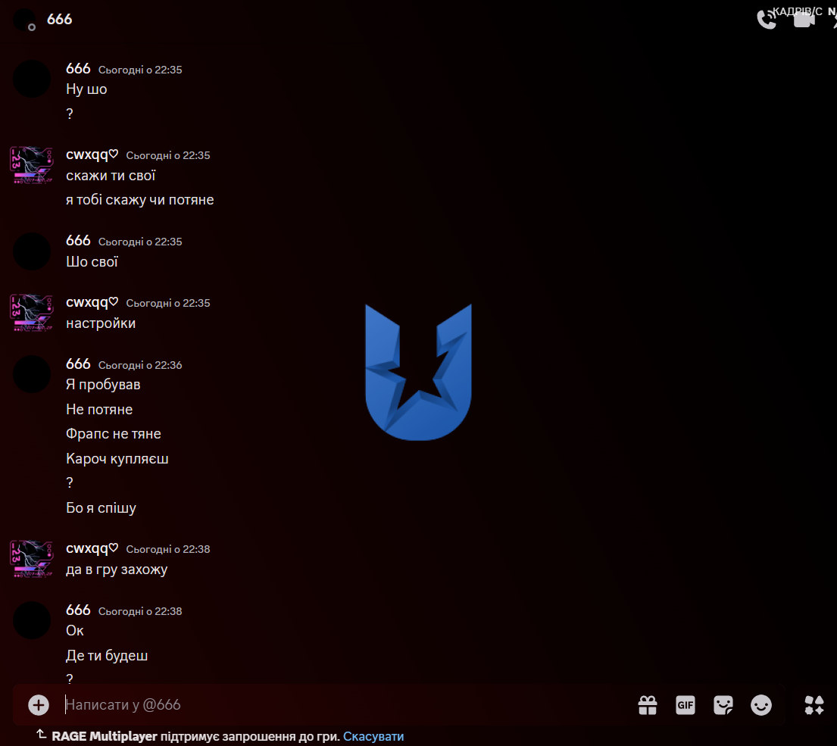This screenshot has width=837, height=746.
Task: Click 666's avatar by Я пробував message
Action: tap(32, 374)
